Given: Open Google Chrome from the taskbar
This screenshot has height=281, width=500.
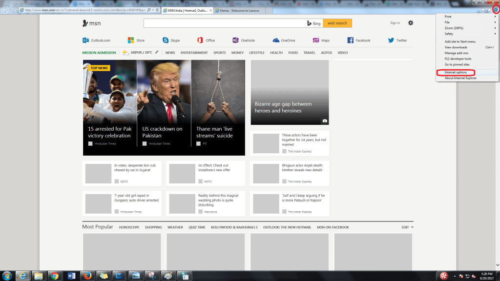Looking at the screenshot, I should click(55, 276).
